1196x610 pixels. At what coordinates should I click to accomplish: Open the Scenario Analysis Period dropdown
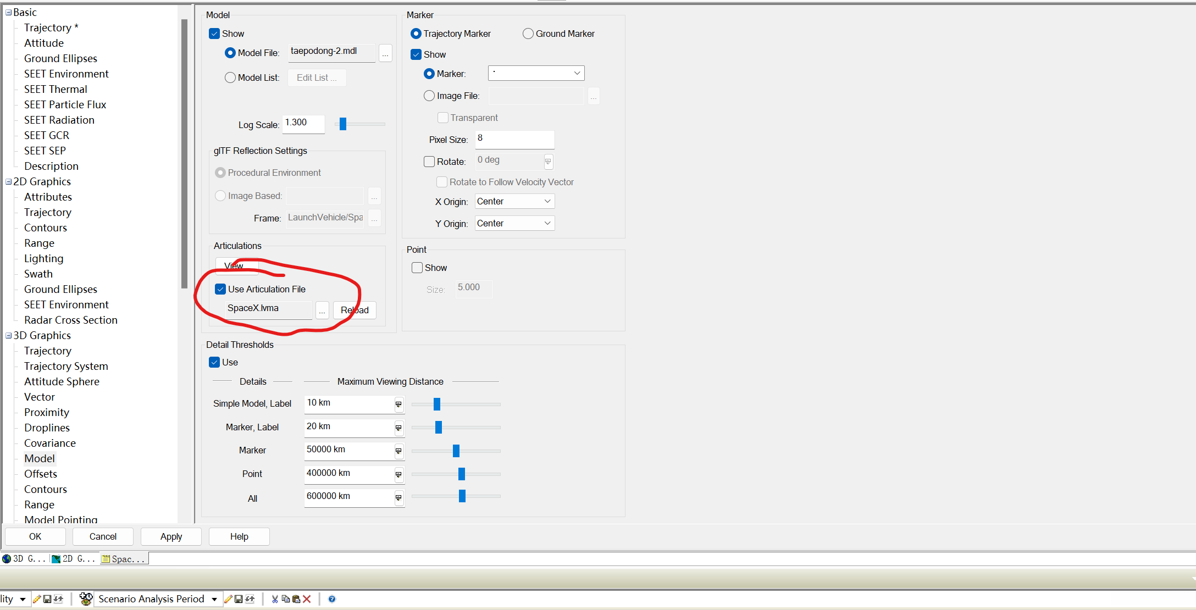point(214,599)
